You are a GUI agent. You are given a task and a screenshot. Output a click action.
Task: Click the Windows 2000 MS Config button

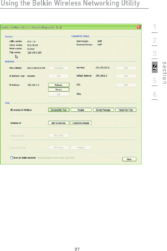(59, 135)
